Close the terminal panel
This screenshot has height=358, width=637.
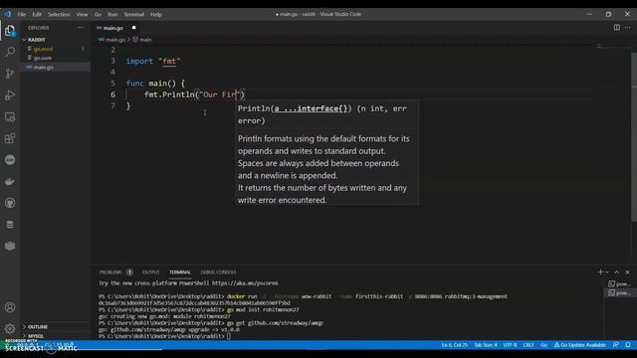(627, 271)
